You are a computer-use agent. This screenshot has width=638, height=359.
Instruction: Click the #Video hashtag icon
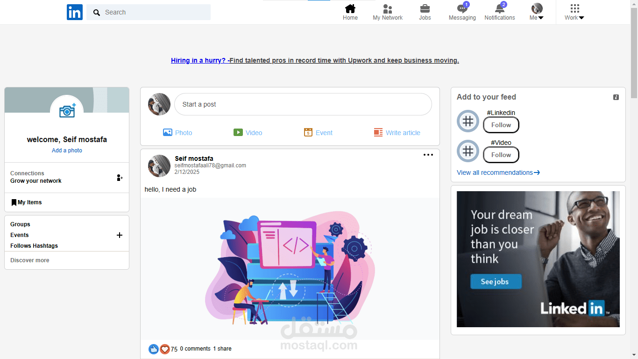(468, 151)
